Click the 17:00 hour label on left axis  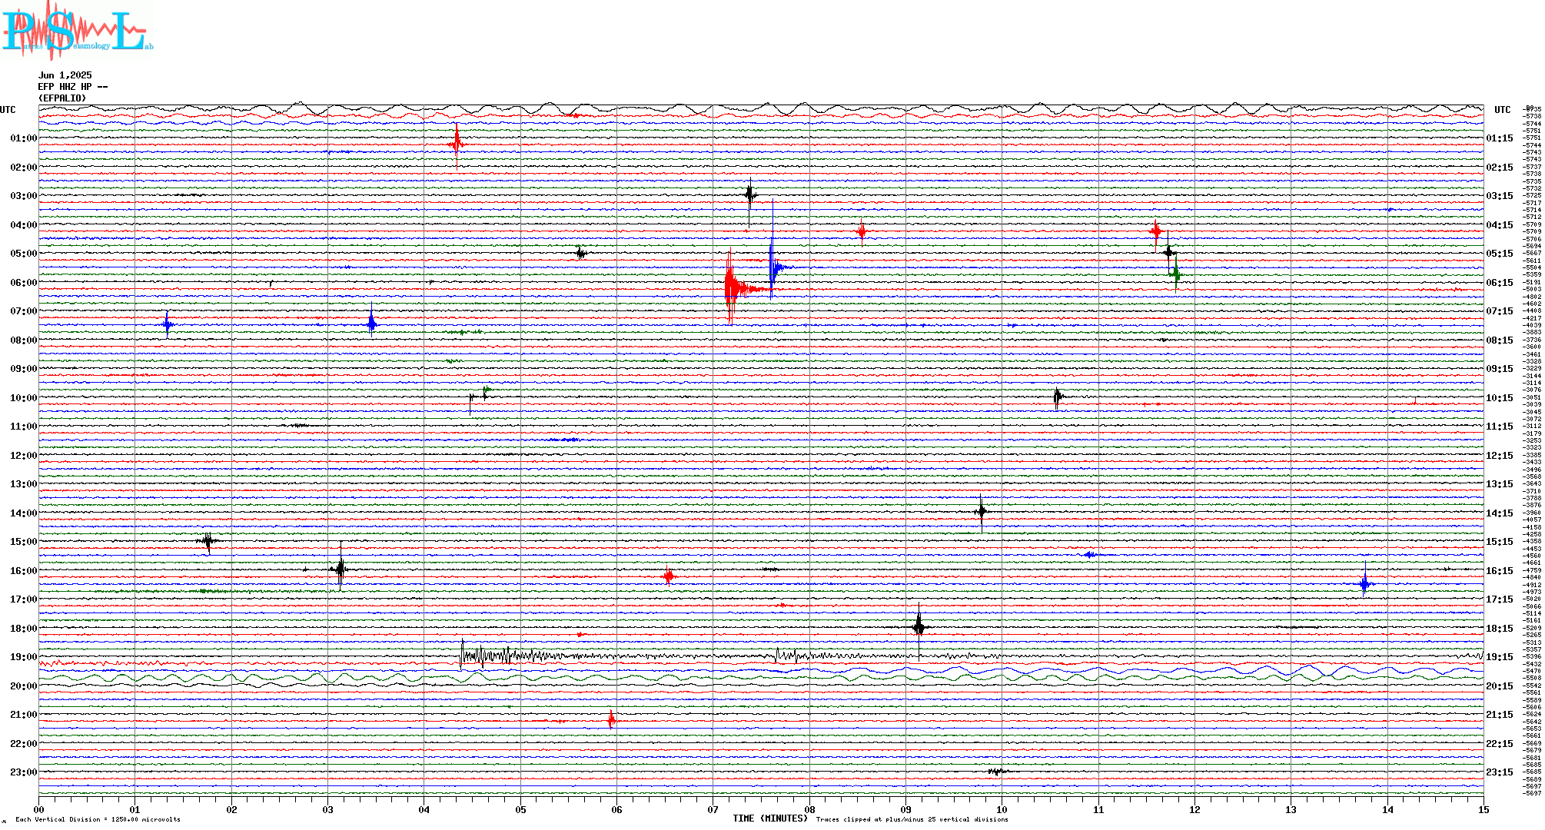(24, 599)
